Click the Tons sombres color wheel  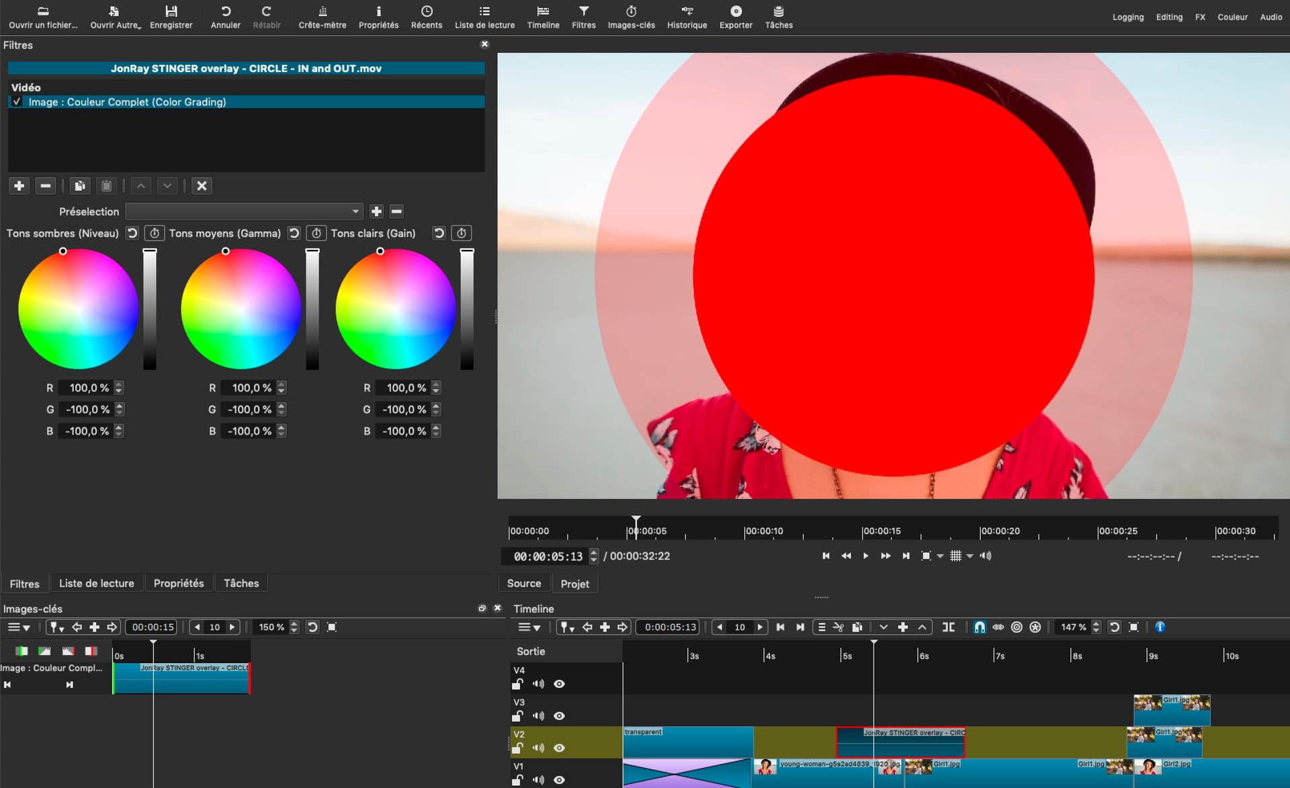(77, 308)
